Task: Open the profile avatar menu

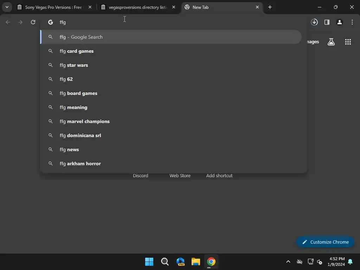Action: click(x=340, y=22)
